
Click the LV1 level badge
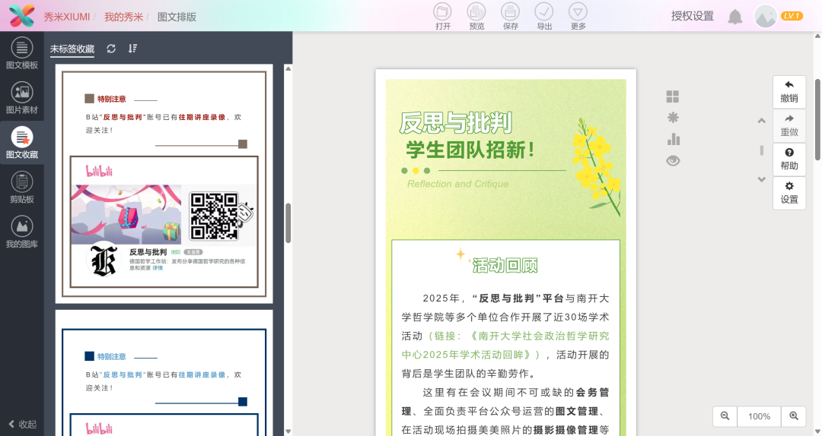click(x=792, y=16)
